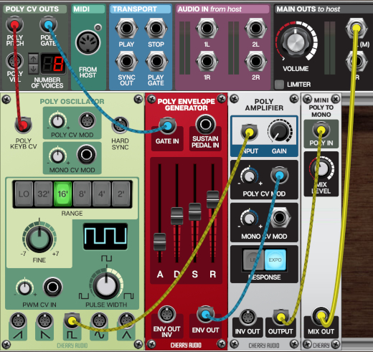Select the LO range button
This screenshot has width=373, height=352.
(x=24, y=194)
